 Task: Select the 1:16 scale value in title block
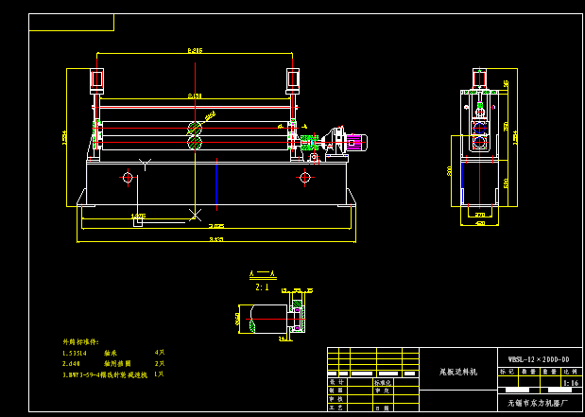point(571,383)
